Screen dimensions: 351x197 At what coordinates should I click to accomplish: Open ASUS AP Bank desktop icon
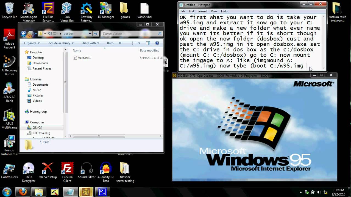(9, 92)
